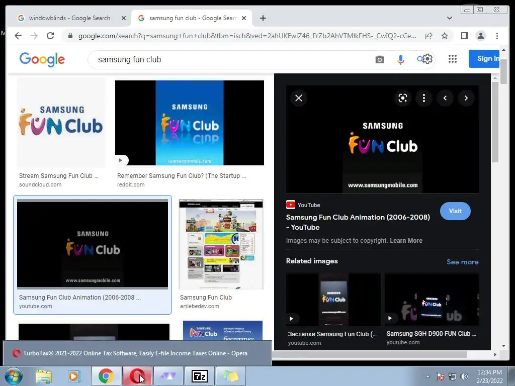Image resolution: width=515 pixels, height=386 pixels.
Task: Click the Sign in button
Action: coord(484,59)
